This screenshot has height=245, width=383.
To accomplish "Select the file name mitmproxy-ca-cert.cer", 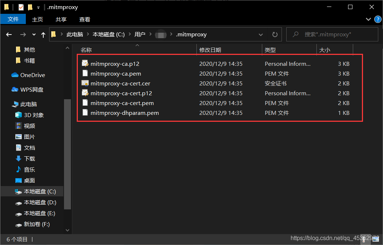I will (120, 84).
